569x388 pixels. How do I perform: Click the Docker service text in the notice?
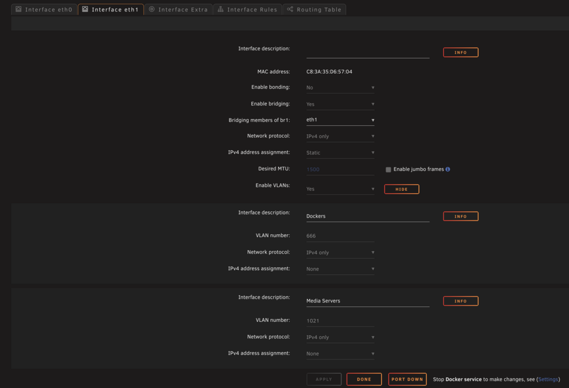tap(463, 379)
